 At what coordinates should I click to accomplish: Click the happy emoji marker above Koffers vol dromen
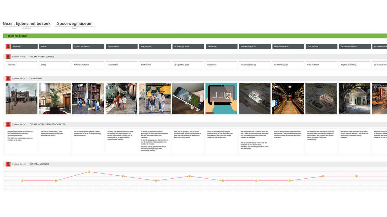(x=89, y=171)
